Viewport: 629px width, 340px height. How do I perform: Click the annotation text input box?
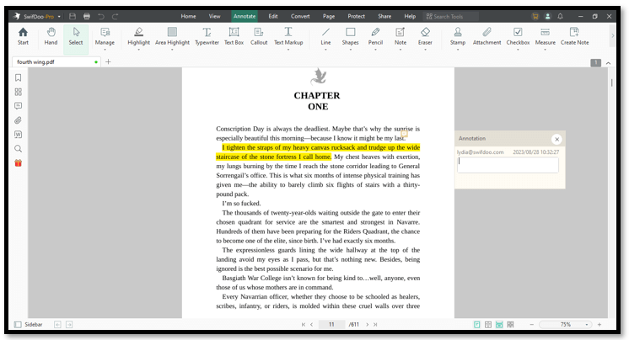pos(508,165)
